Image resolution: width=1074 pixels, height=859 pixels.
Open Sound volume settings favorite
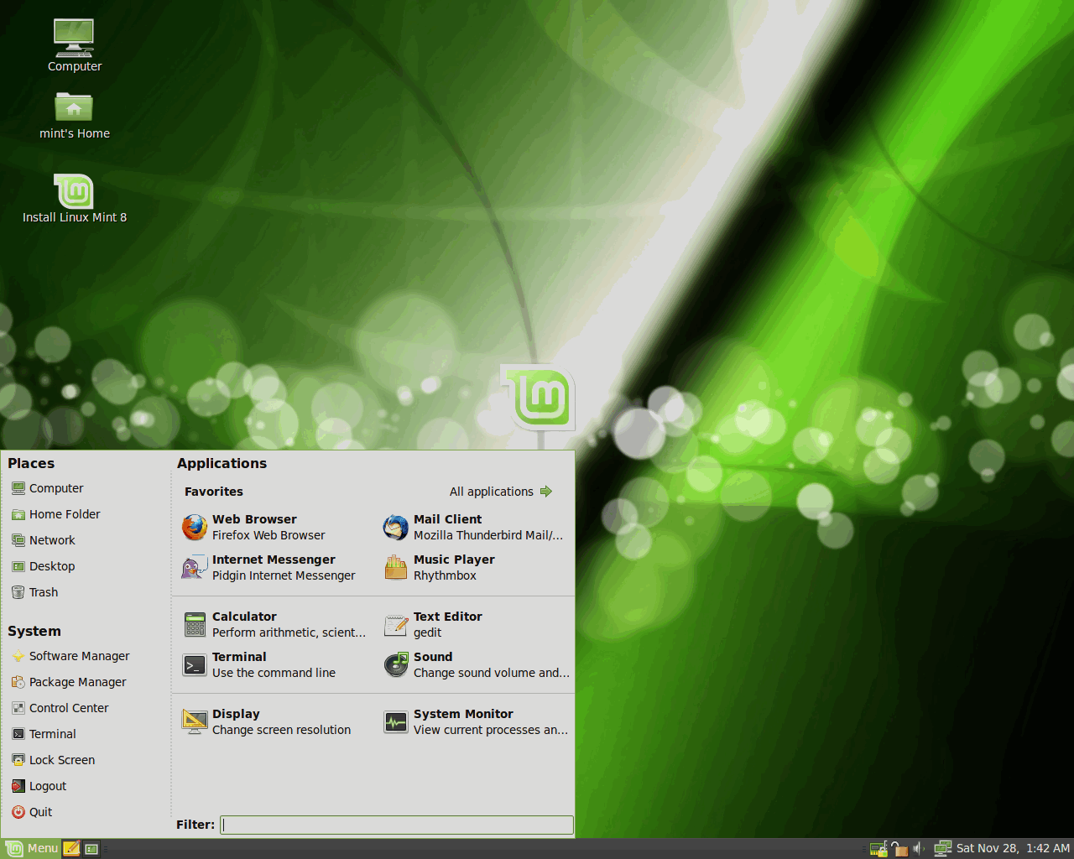point(476,664)
